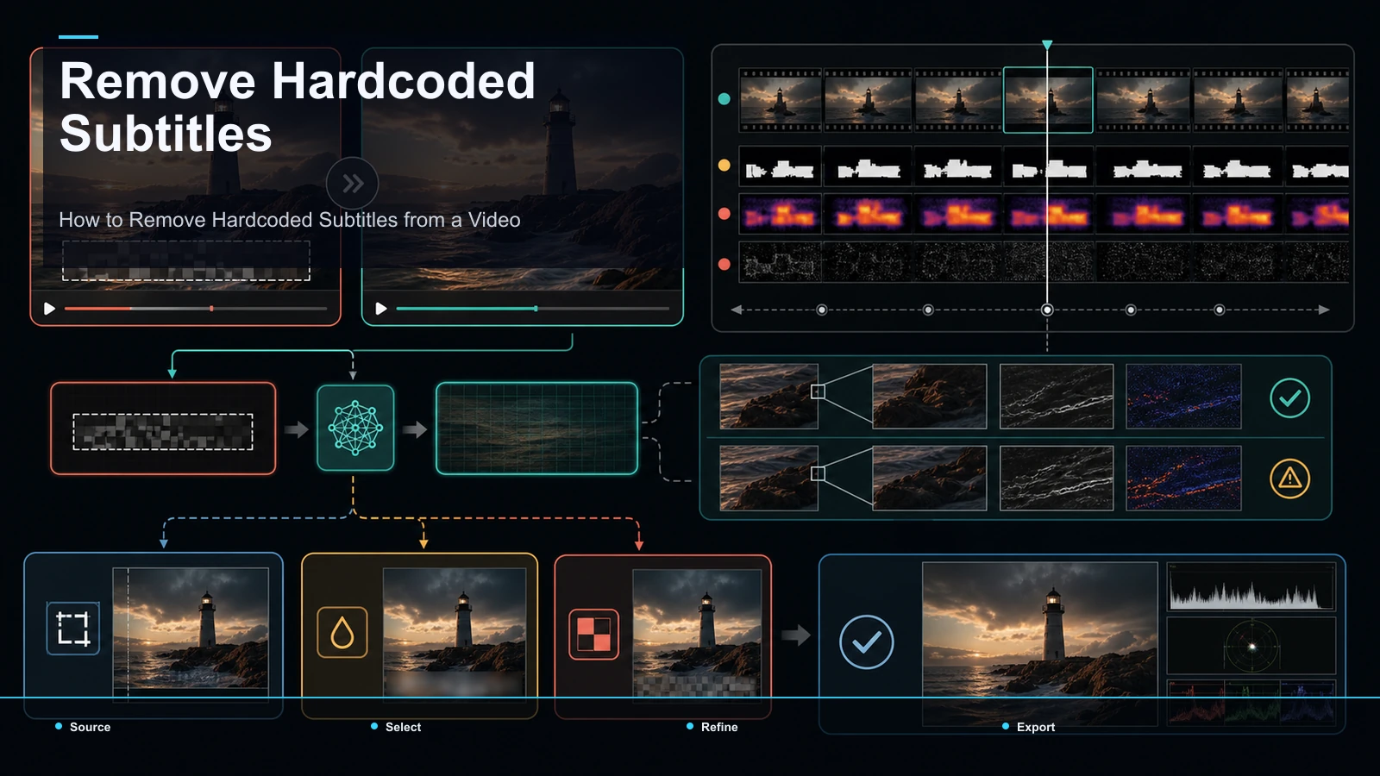
Task: Click the left arrow of timeline navigator
Action: [736, 310]
